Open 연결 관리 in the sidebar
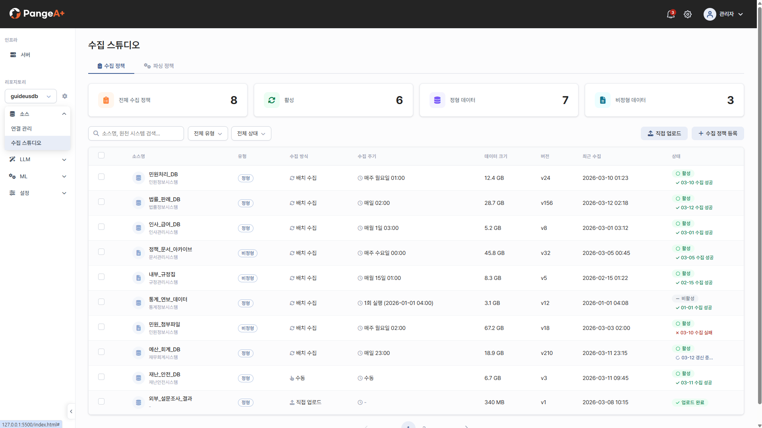The height and width of the screenshot is (428, 762). (x=21, y=129)
